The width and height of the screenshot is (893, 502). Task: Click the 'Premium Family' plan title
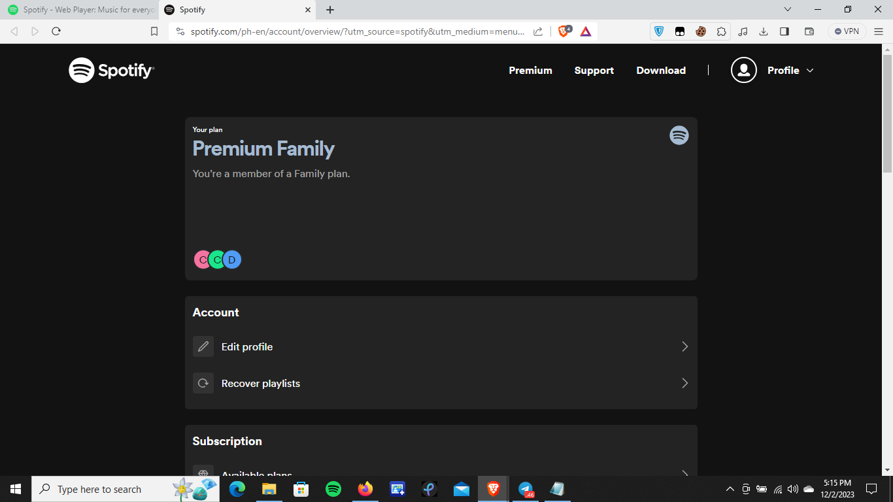pos(263,149)
